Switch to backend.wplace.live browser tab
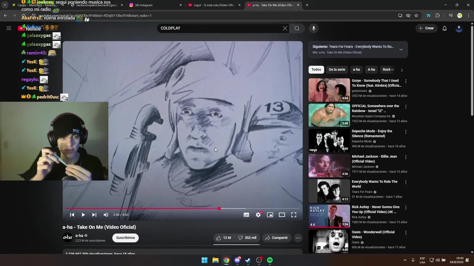 click(97, 5)
